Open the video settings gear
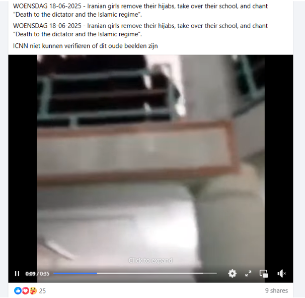Screen dimensions: 305x298 coord(232,274)
